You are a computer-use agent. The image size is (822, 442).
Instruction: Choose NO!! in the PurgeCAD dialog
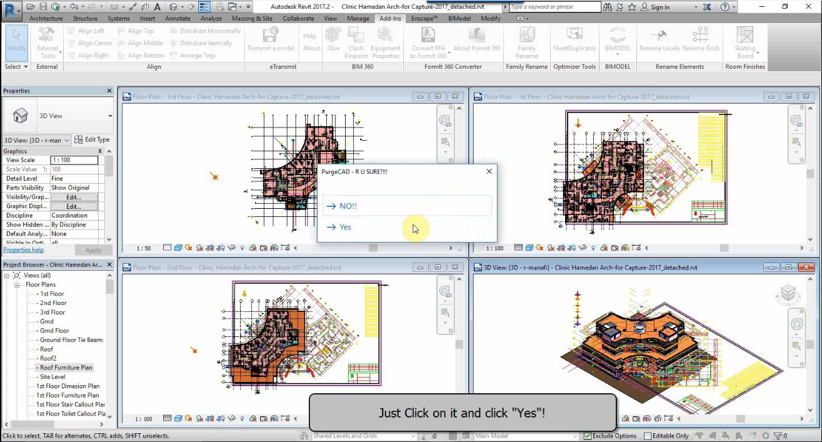tap(407, 206)
